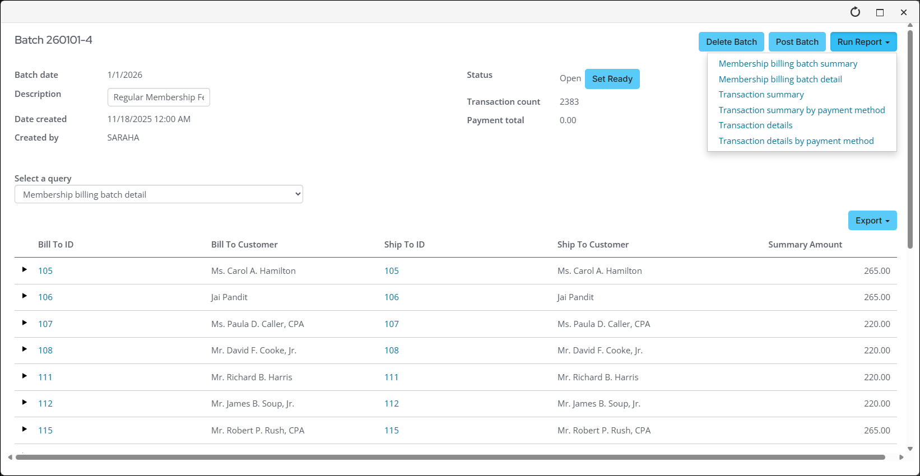This screenshot has height=476, width=920.
Task: Open the Export dropdown button
Action: [x=872, y=221]
